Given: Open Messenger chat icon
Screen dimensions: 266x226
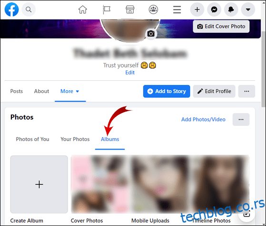Looking at the screenshot, I should coord(214,9).
